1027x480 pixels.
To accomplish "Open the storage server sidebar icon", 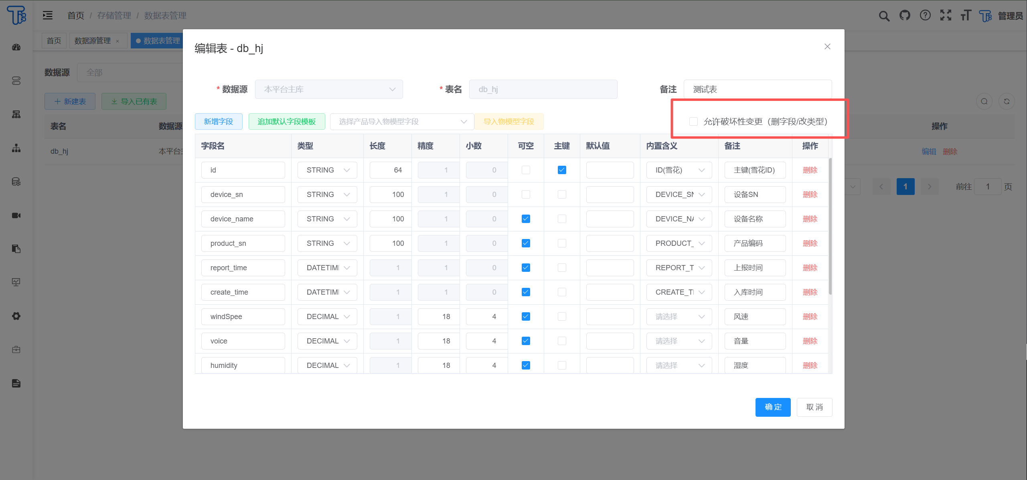I will (16, 81).
